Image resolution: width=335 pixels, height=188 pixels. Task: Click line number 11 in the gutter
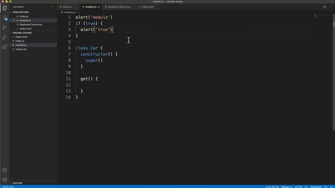pos(68,79)
